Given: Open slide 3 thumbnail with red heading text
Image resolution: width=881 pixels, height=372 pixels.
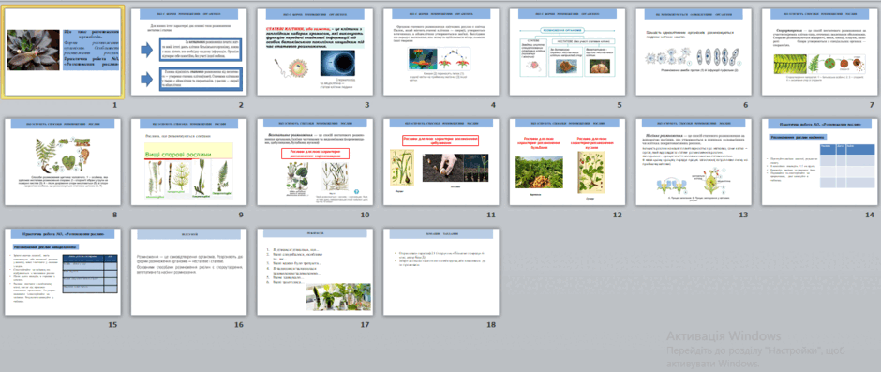Looking at the screenshot, I should pos(315,52).
